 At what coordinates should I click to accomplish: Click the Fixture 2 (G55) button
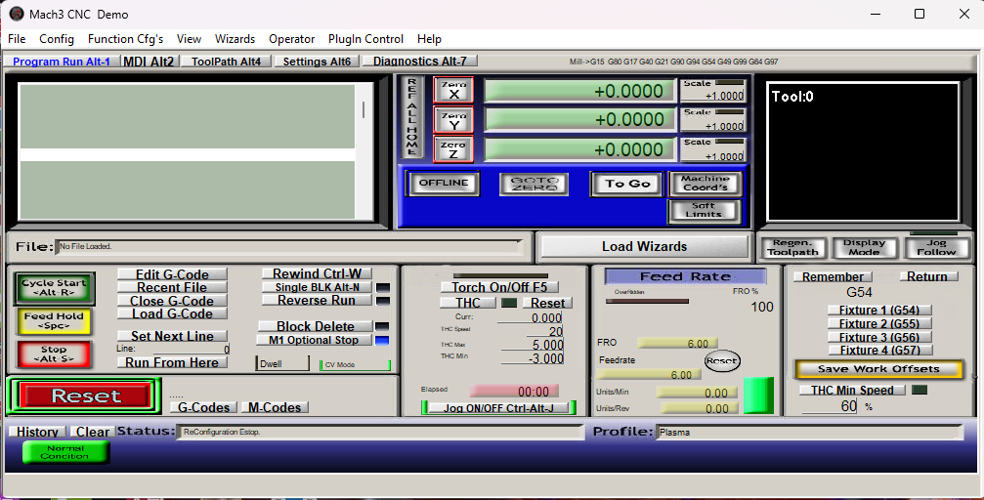click(879, 323)
